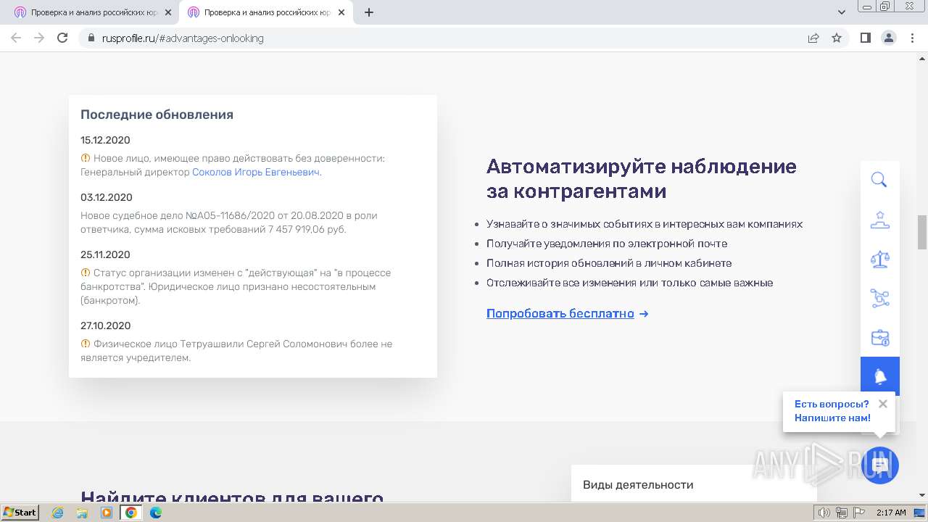The image size is (928, 522).
Task: Open the Chrome three-dot menu
Action: pyautogui.click(x=912, y=38)
